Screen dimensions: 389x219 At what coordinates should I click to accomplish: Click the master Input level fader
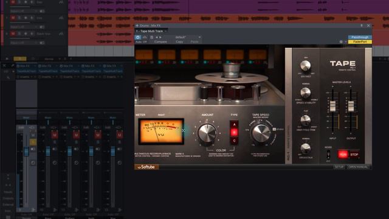tap(332, 106)
